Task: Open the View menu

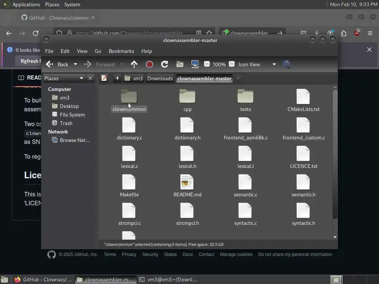Action: click(x=82, y=51)
